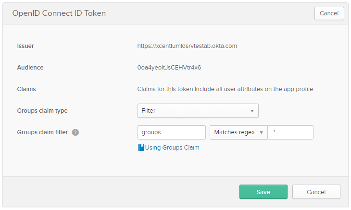Click the Claims description sentence

pyautogui.click(x=226, y=89)
